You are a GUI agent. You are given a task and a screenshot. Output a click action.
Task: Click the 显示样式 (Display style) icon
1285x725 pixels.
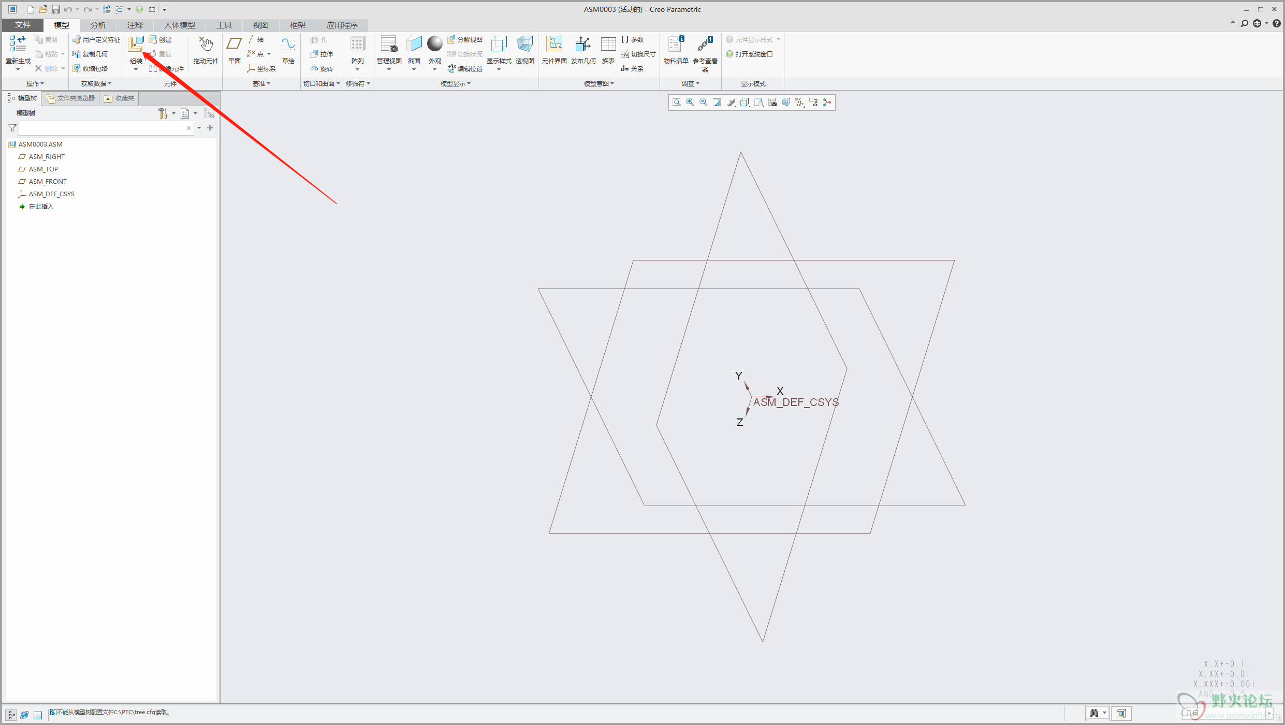point(499,44)
